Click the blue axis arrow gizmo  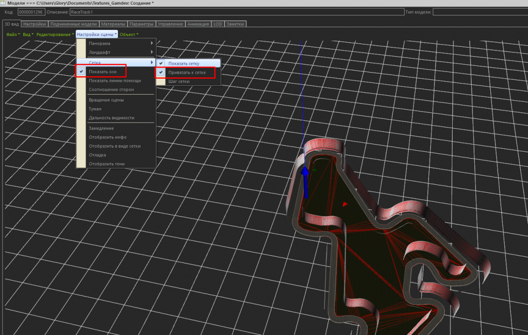pyautogui.click(x=305, y=181)
